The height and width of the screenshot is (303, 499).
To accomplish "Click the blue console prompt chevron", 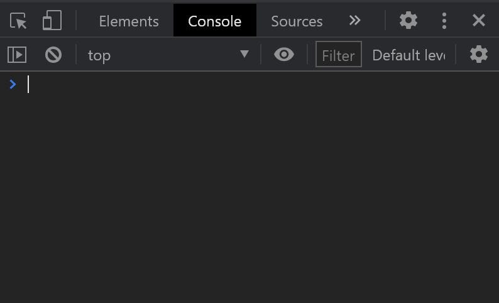I will click(x=13, y=84).
